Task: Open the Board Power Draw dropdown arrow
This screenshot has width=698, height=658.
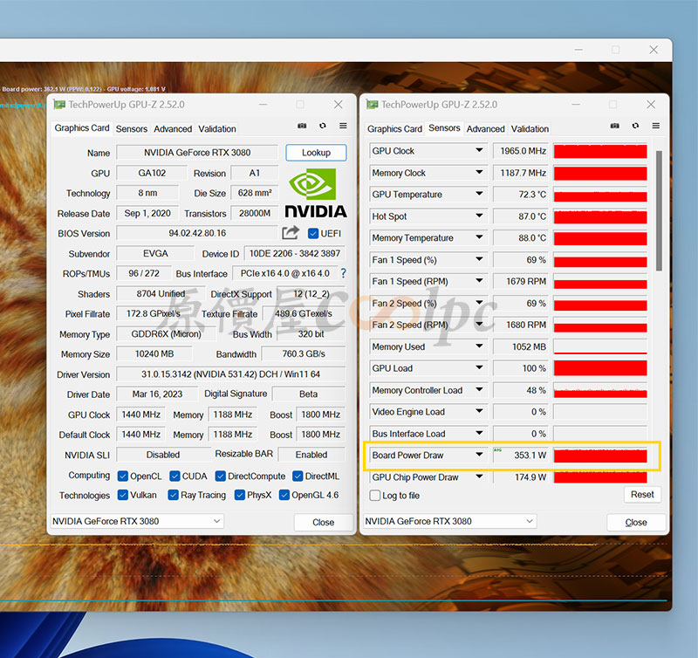Action: pyautogui.click(x=479, y=455)
